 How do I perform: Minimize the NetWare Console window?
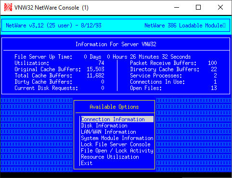point(177,7)
